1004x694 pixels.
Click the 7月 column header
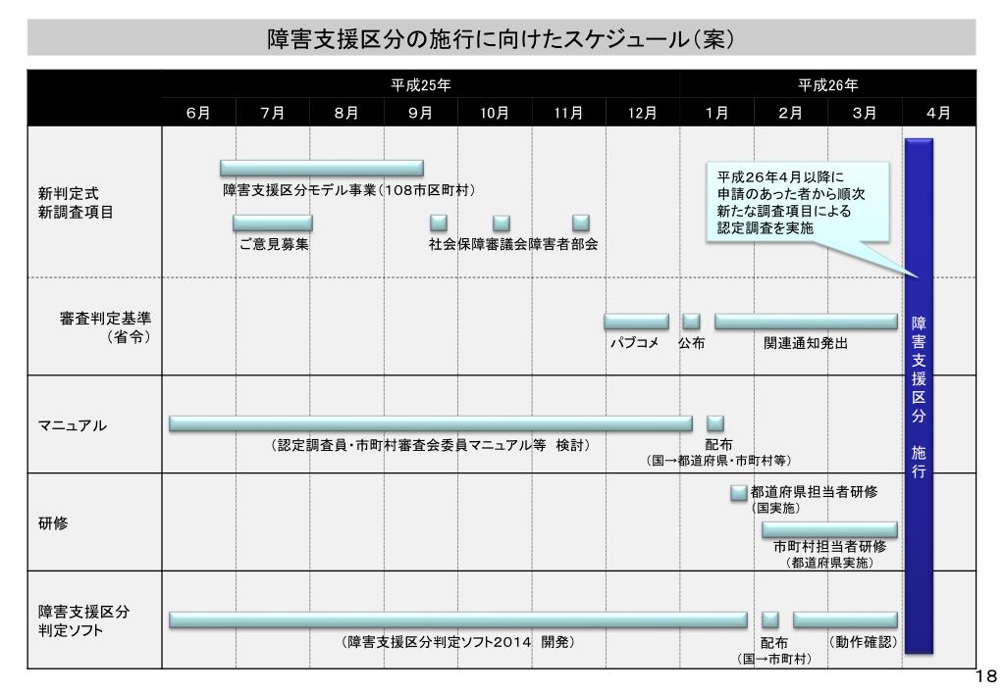[x=273, y=113]
